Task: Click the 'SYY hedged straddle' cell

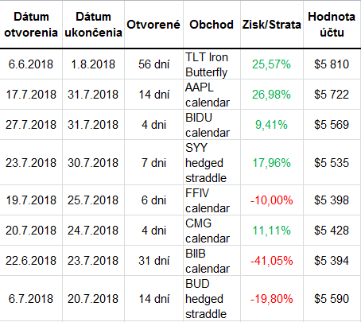Action: 212,163
